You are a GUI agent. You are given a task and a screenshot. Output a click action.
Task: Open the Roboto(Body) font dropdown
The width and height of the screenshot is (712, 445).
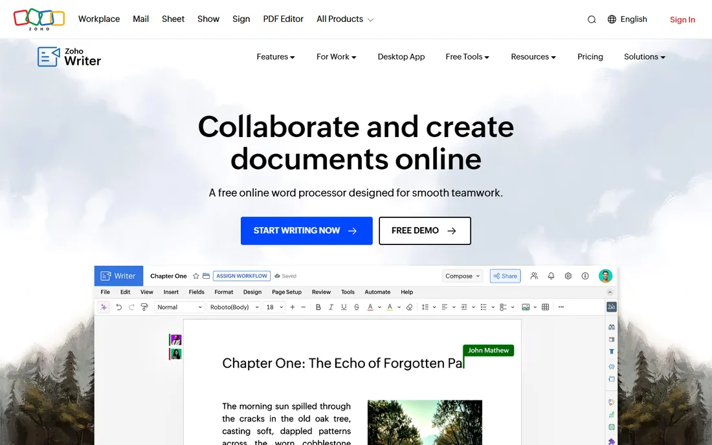point(234,307)
